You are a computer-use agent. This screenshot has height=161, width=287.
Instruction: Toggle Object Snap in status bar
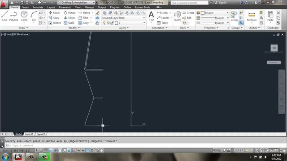(x=60, y=150)
